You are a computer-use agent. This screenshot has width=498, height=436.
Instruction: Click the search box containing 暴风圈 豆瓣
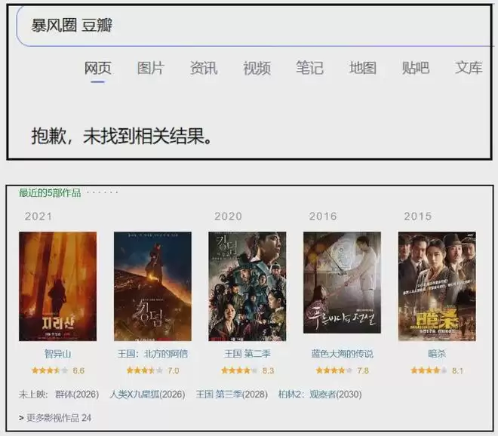point(249,26)
